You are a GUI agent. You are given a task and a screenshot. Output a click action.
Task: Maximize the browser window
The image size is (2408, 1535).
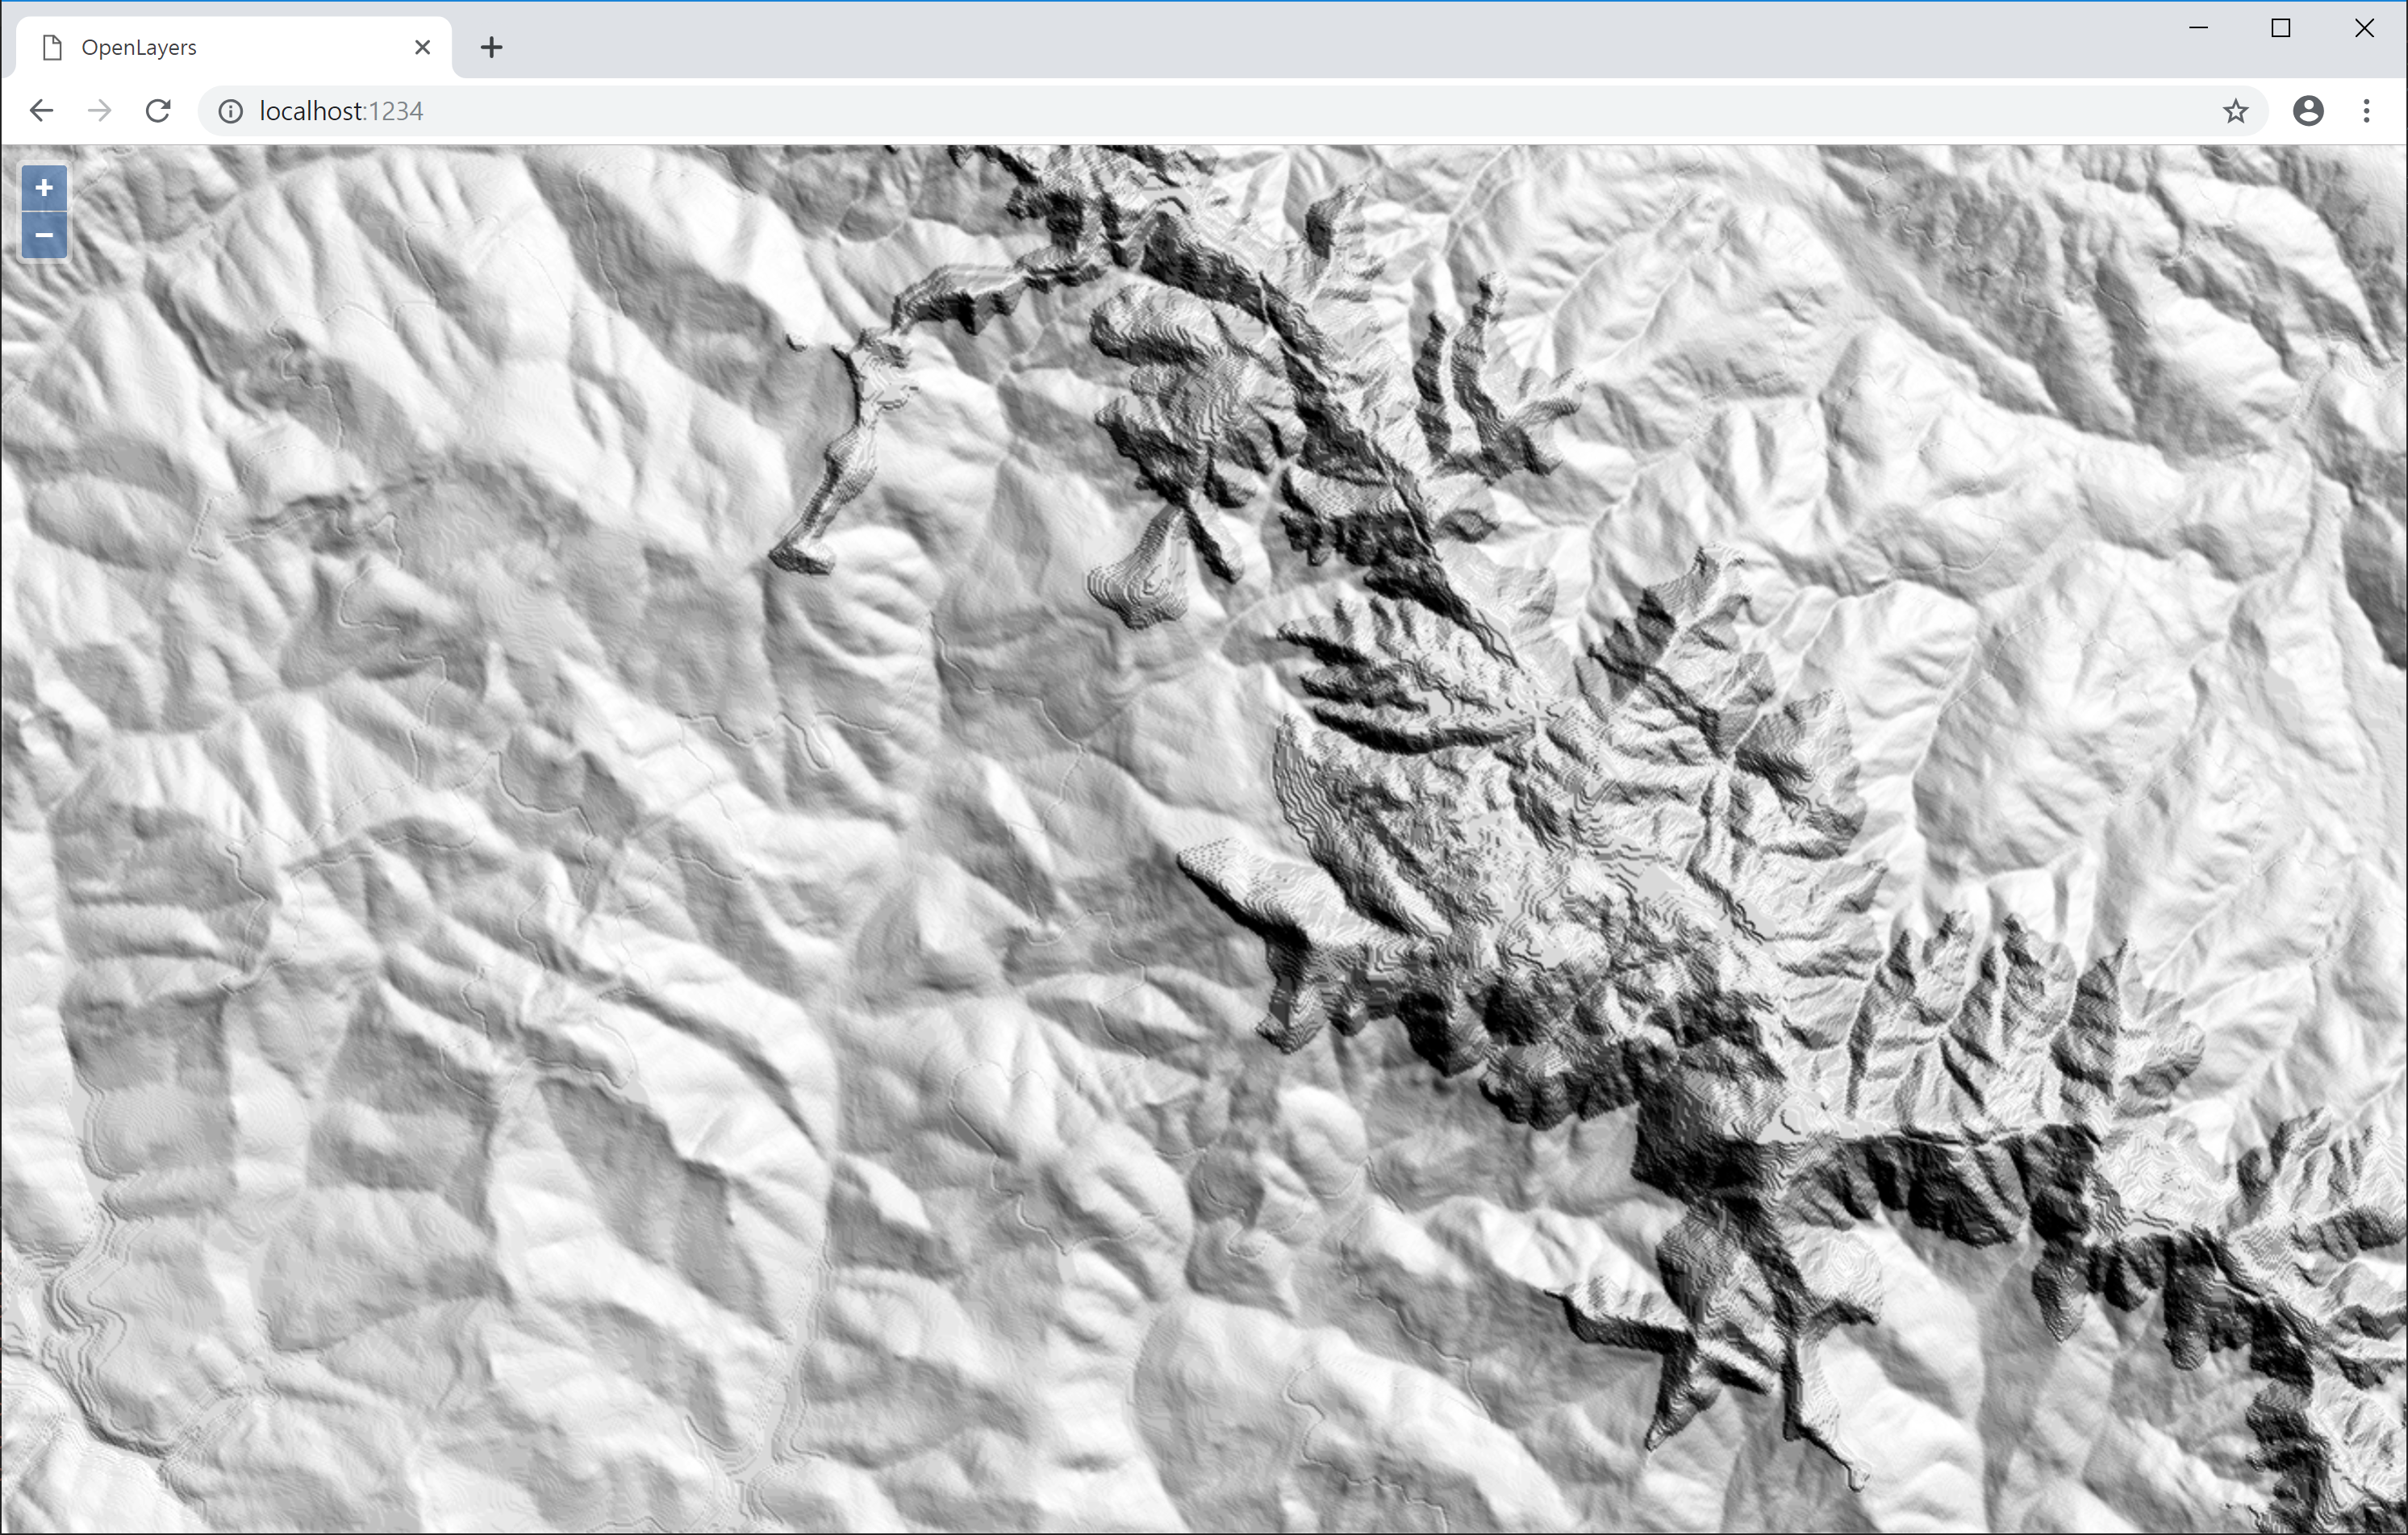[x=2281, y=28]
